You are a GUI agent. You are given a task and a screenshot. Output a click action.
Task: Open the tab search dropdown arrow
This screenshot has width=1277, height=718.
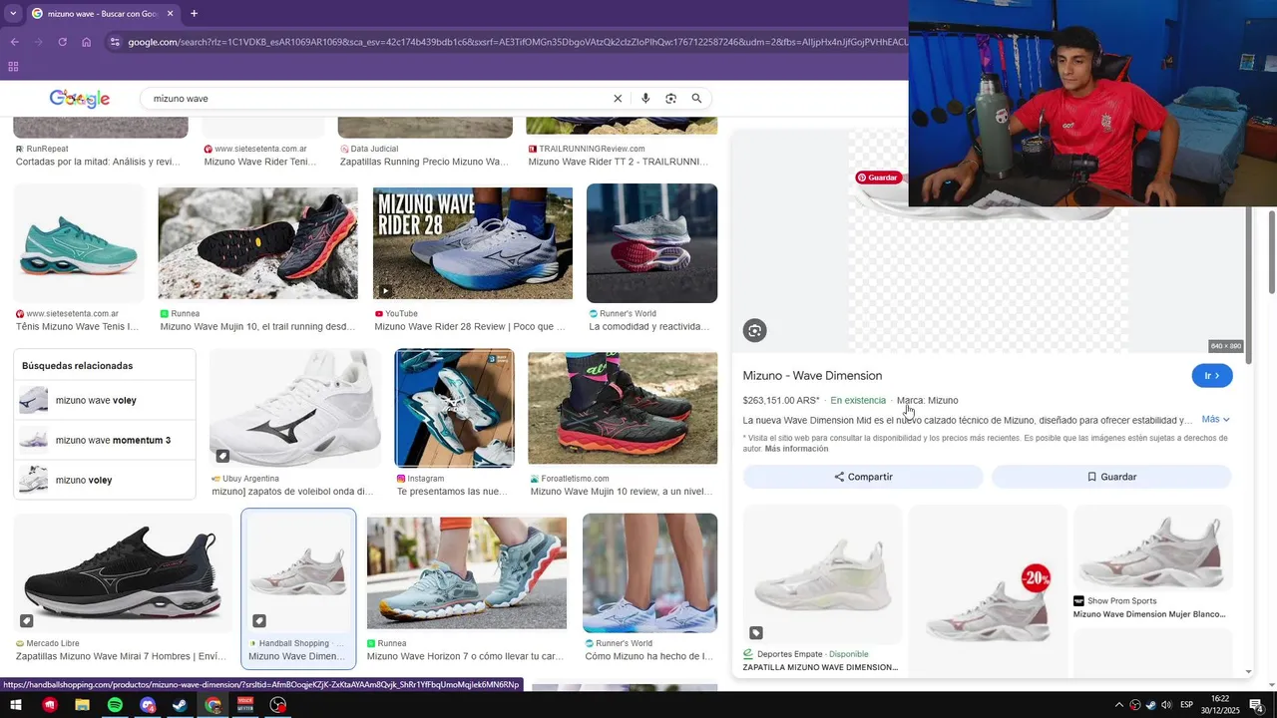click(x=12, y=14)
